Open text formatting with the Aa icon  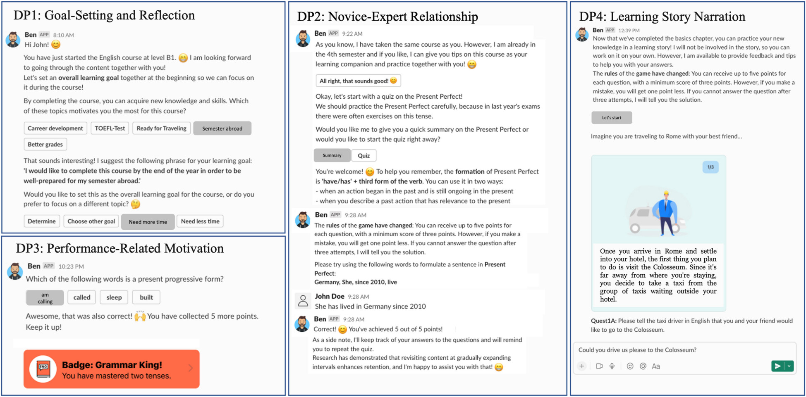click(656, 366)
